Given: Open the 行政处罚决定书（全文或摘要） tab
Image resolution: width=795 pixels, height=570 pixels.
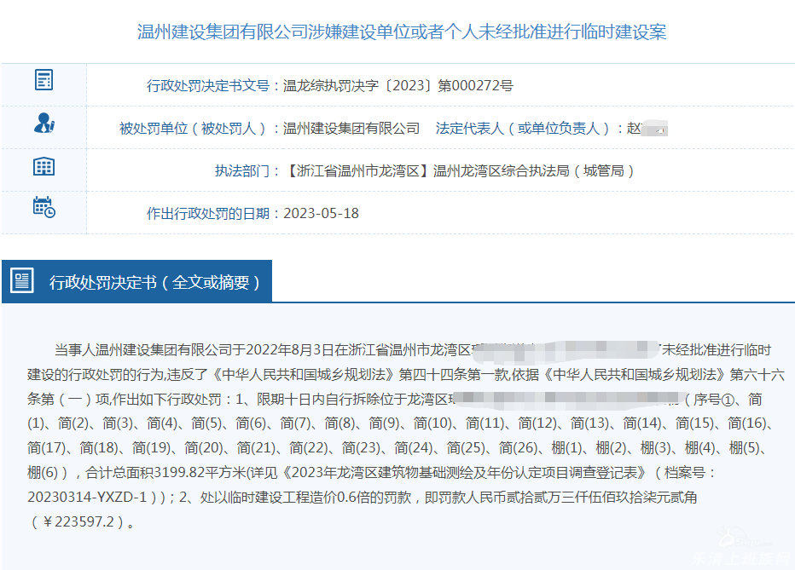Looking at the screenshot, I should [136, 281].
